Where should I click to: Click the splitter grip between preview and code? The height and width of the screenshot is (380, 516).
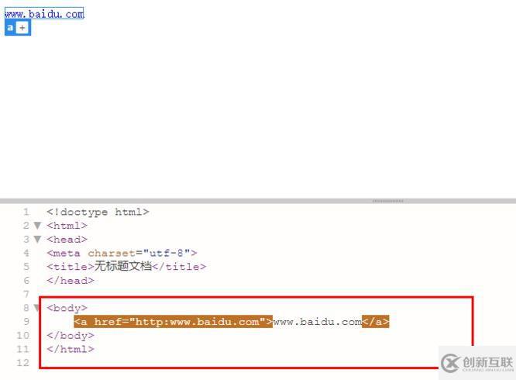coord(388,201)
